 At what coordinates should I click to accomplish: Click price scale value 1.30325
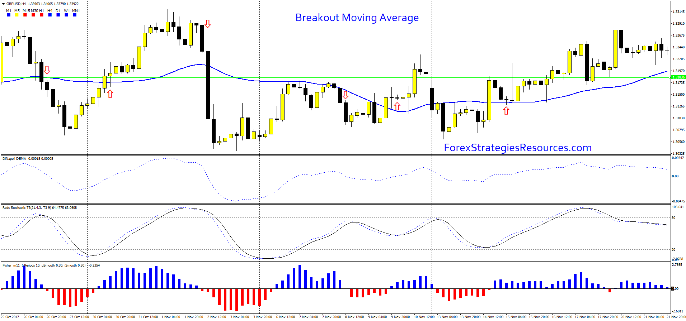tap(678, 154)
